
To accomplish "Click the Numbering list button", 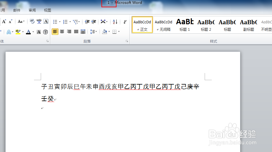I will [65, 22].
